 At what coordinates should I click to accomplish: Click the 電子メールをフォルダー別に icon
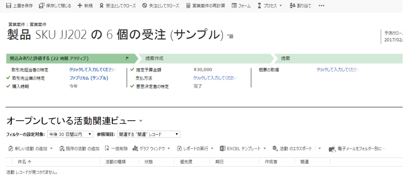tap(332, 149)
